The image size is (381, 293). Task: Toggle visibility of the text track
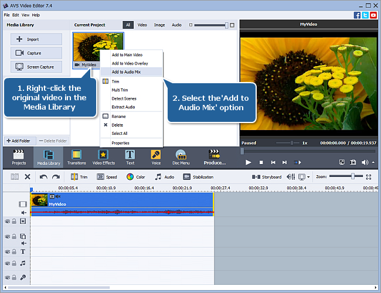pyautogui.click(x=8, y=252)
